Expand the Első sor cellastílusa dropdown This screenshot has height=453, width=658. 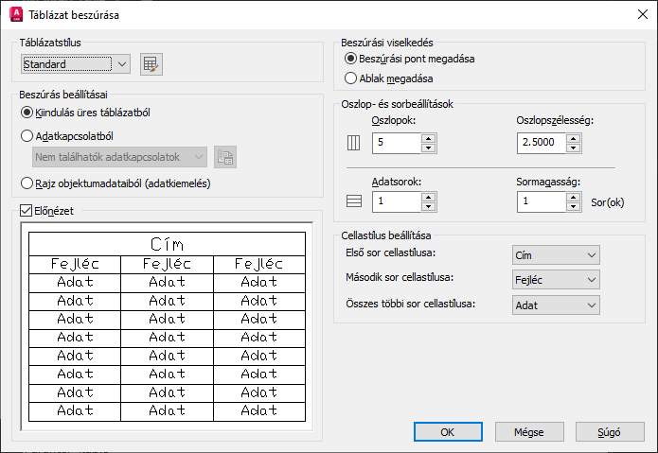tap(555, 255)
